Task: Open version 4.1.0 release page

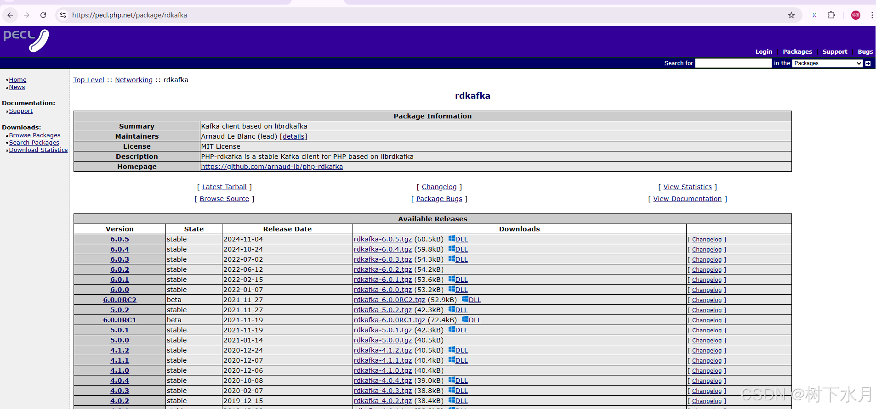Action: pos(119,370)
